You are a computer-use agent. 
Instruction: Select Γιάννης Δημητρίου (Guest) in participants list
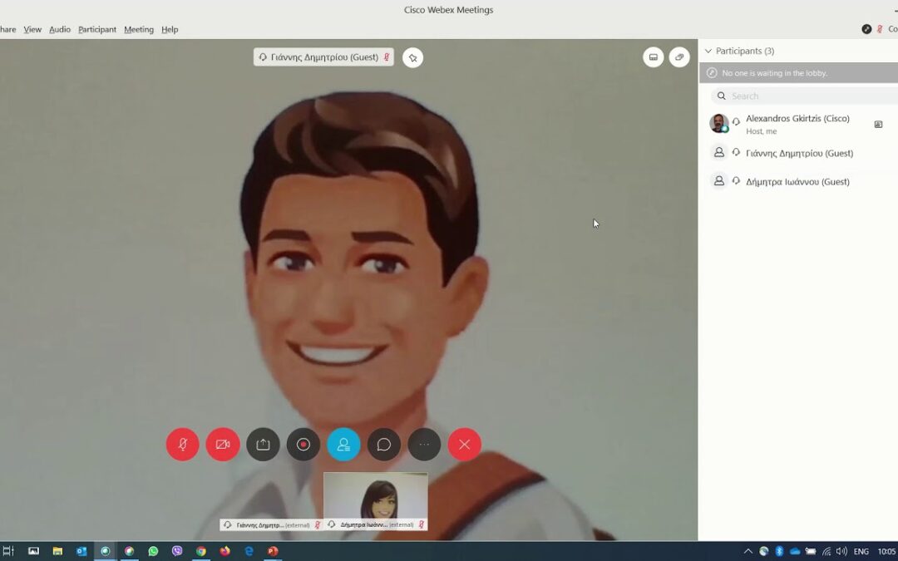799,153
